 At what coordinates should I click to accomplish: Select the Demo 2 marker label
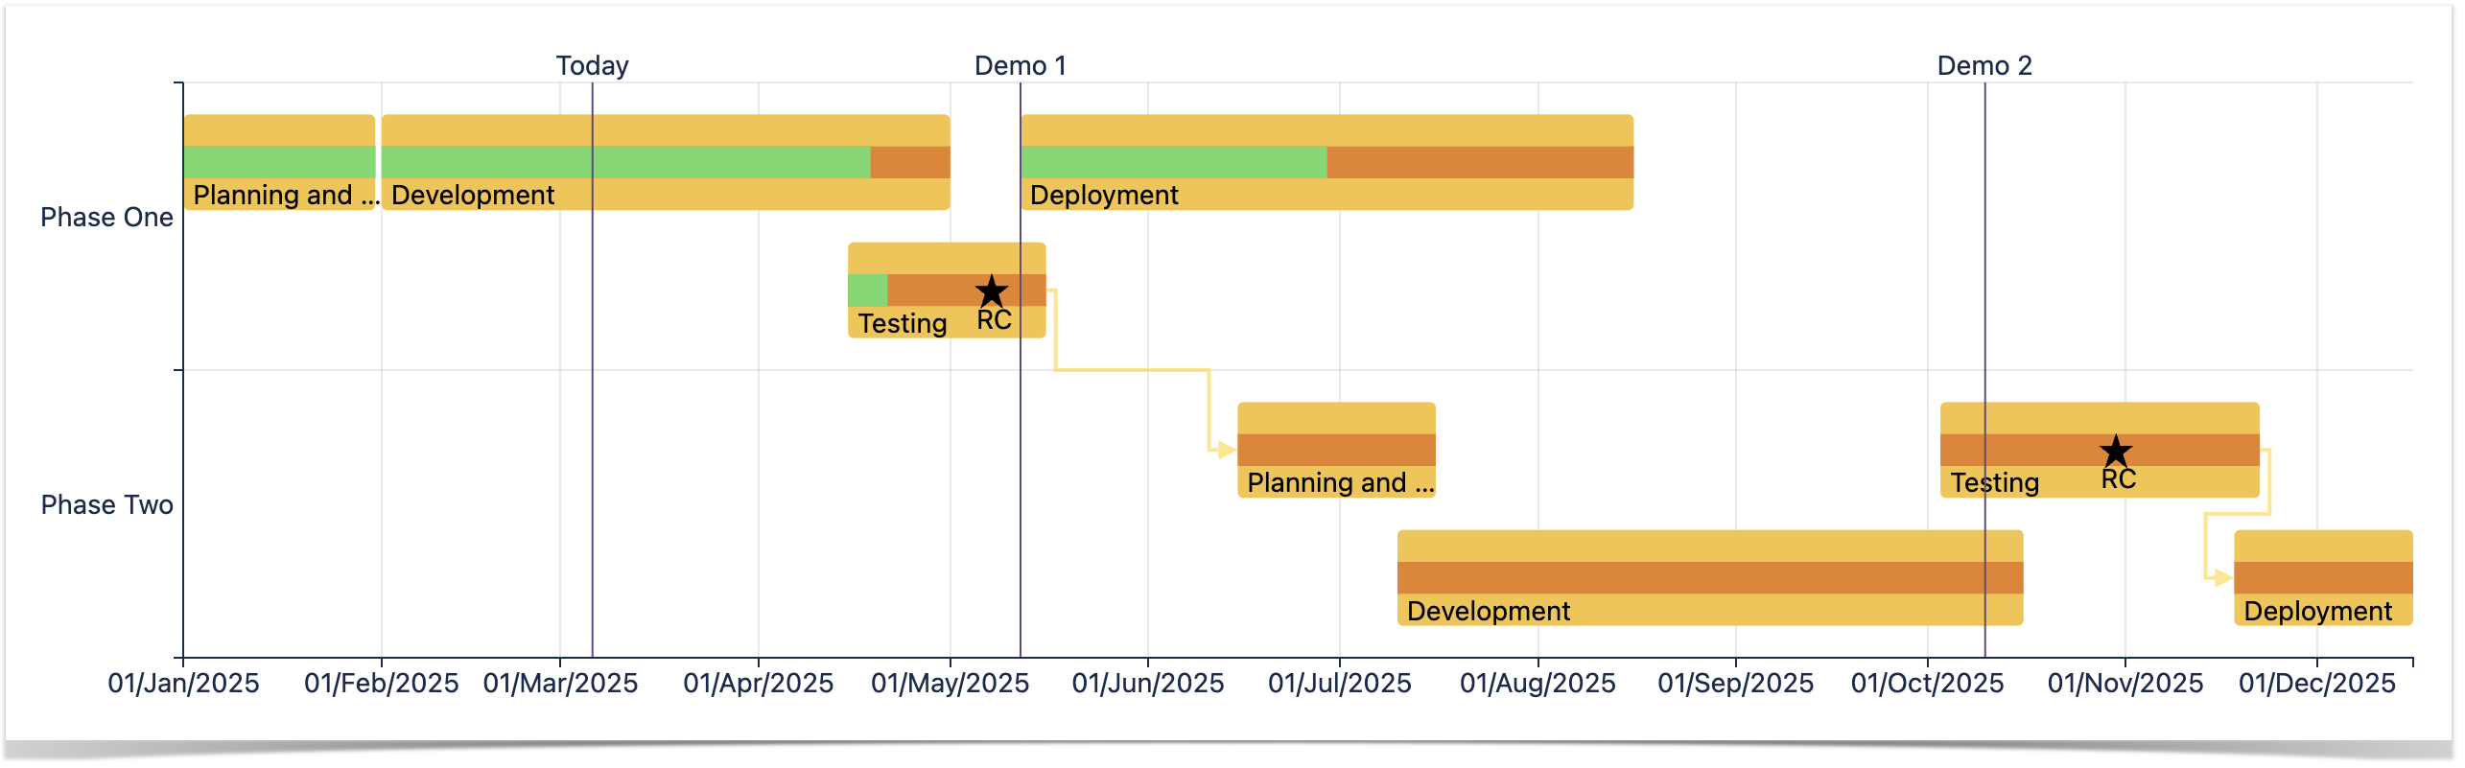[1984, 65]
